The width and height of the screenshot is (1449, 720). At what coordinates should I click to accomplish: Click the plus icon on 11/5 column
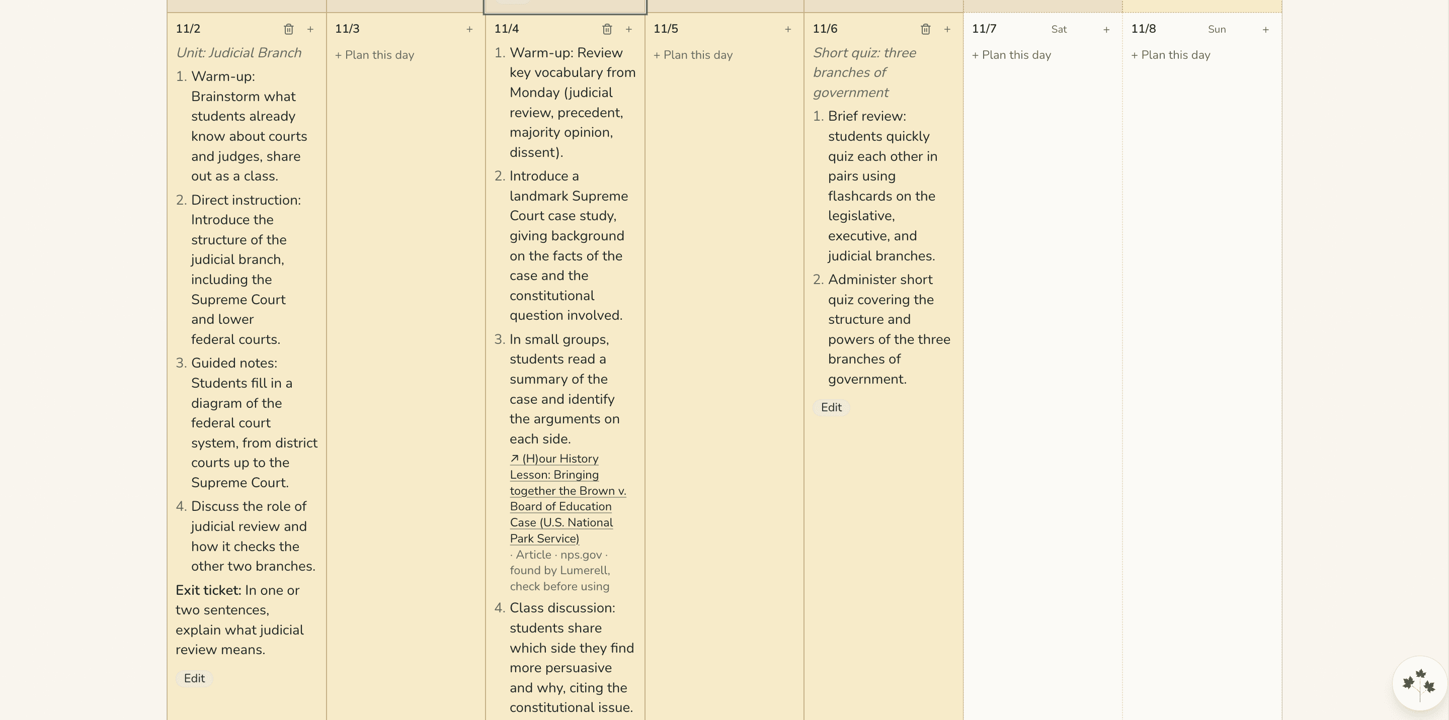pyautogui.click(x=787, y=29)
